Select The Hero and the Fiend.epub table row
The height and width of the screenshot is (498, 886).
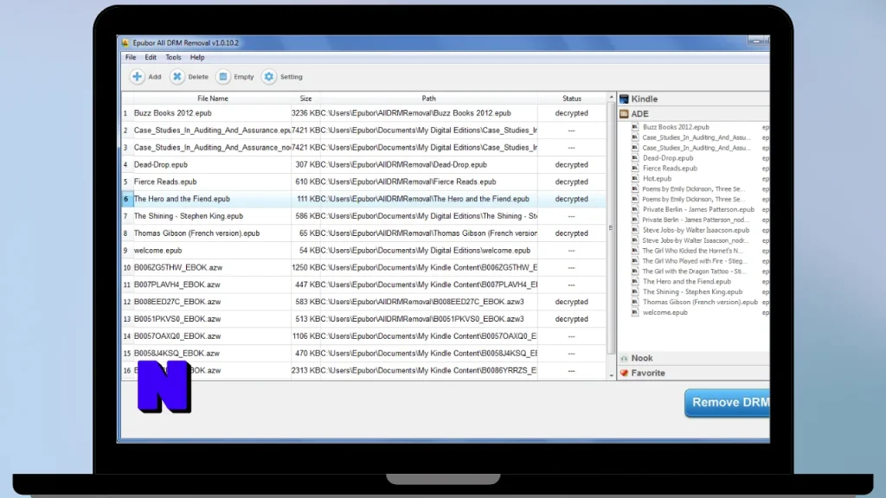(364, 199)
